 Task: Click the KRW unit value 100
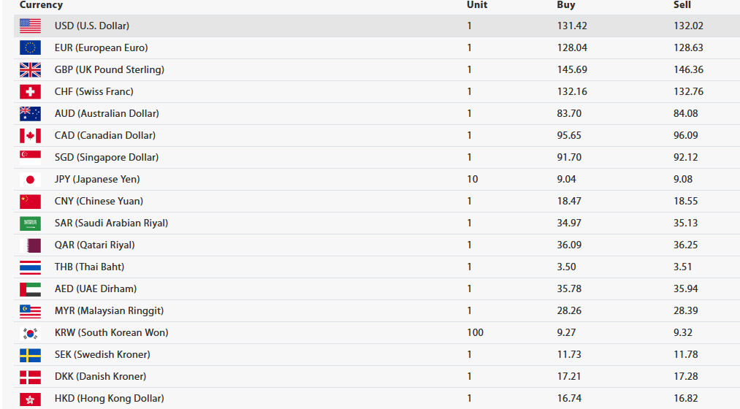(x=476, y=332)
